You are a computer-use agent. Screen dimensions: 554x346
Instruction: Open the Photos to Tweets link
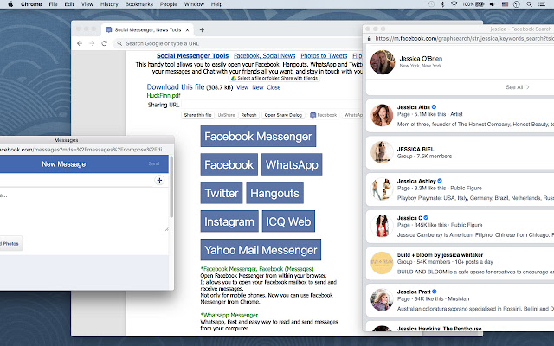[324, 55]
